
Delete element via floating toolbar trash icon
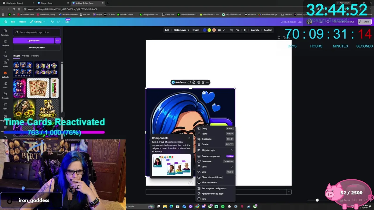click(x=203, y=82)
